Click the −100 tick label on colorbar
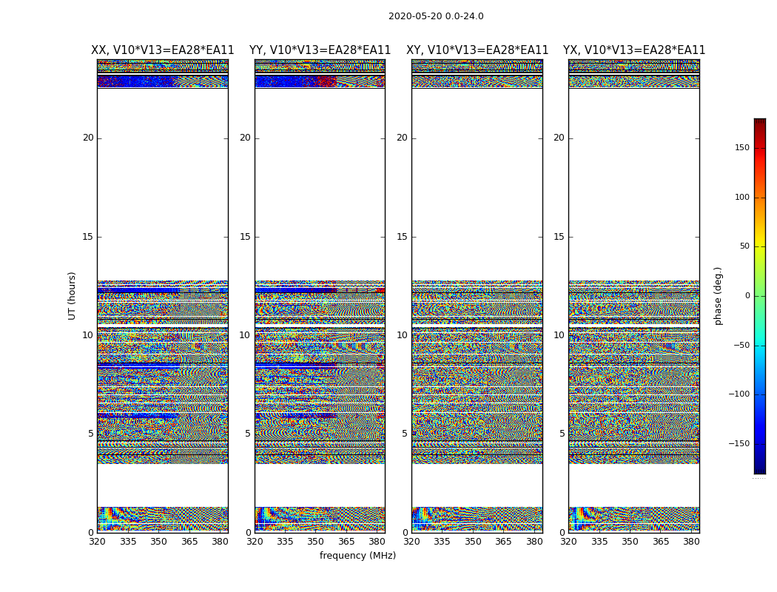The height and width of the screenshot is (592, 777). pos(739,394)
